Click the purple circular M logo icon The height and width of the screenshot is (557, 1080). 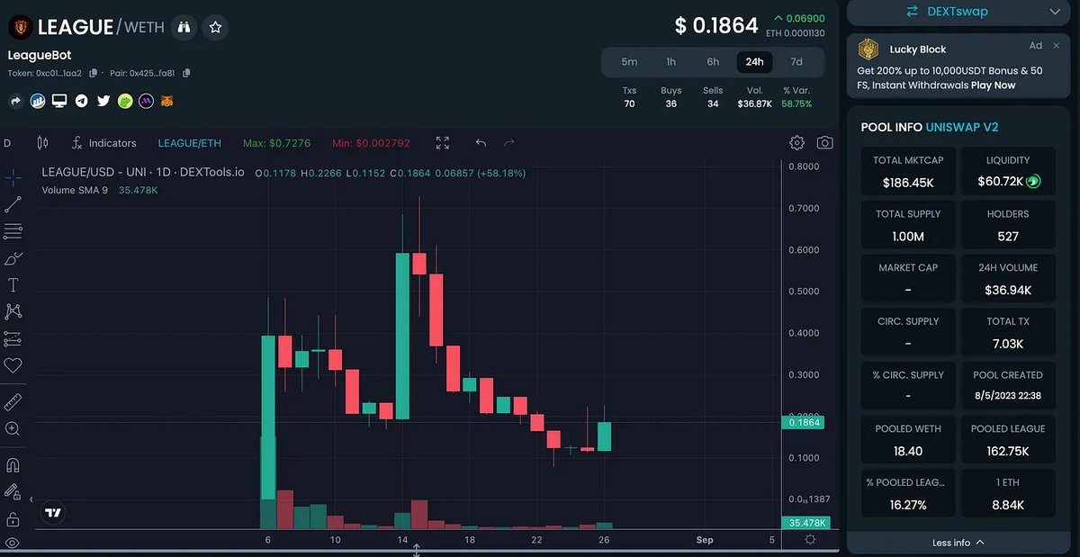click(x=146, y=102)
